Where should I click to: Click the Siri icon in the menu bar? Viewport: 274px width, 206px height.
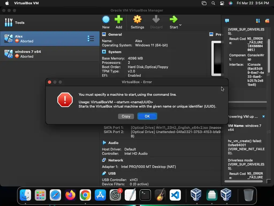point(231,3)
